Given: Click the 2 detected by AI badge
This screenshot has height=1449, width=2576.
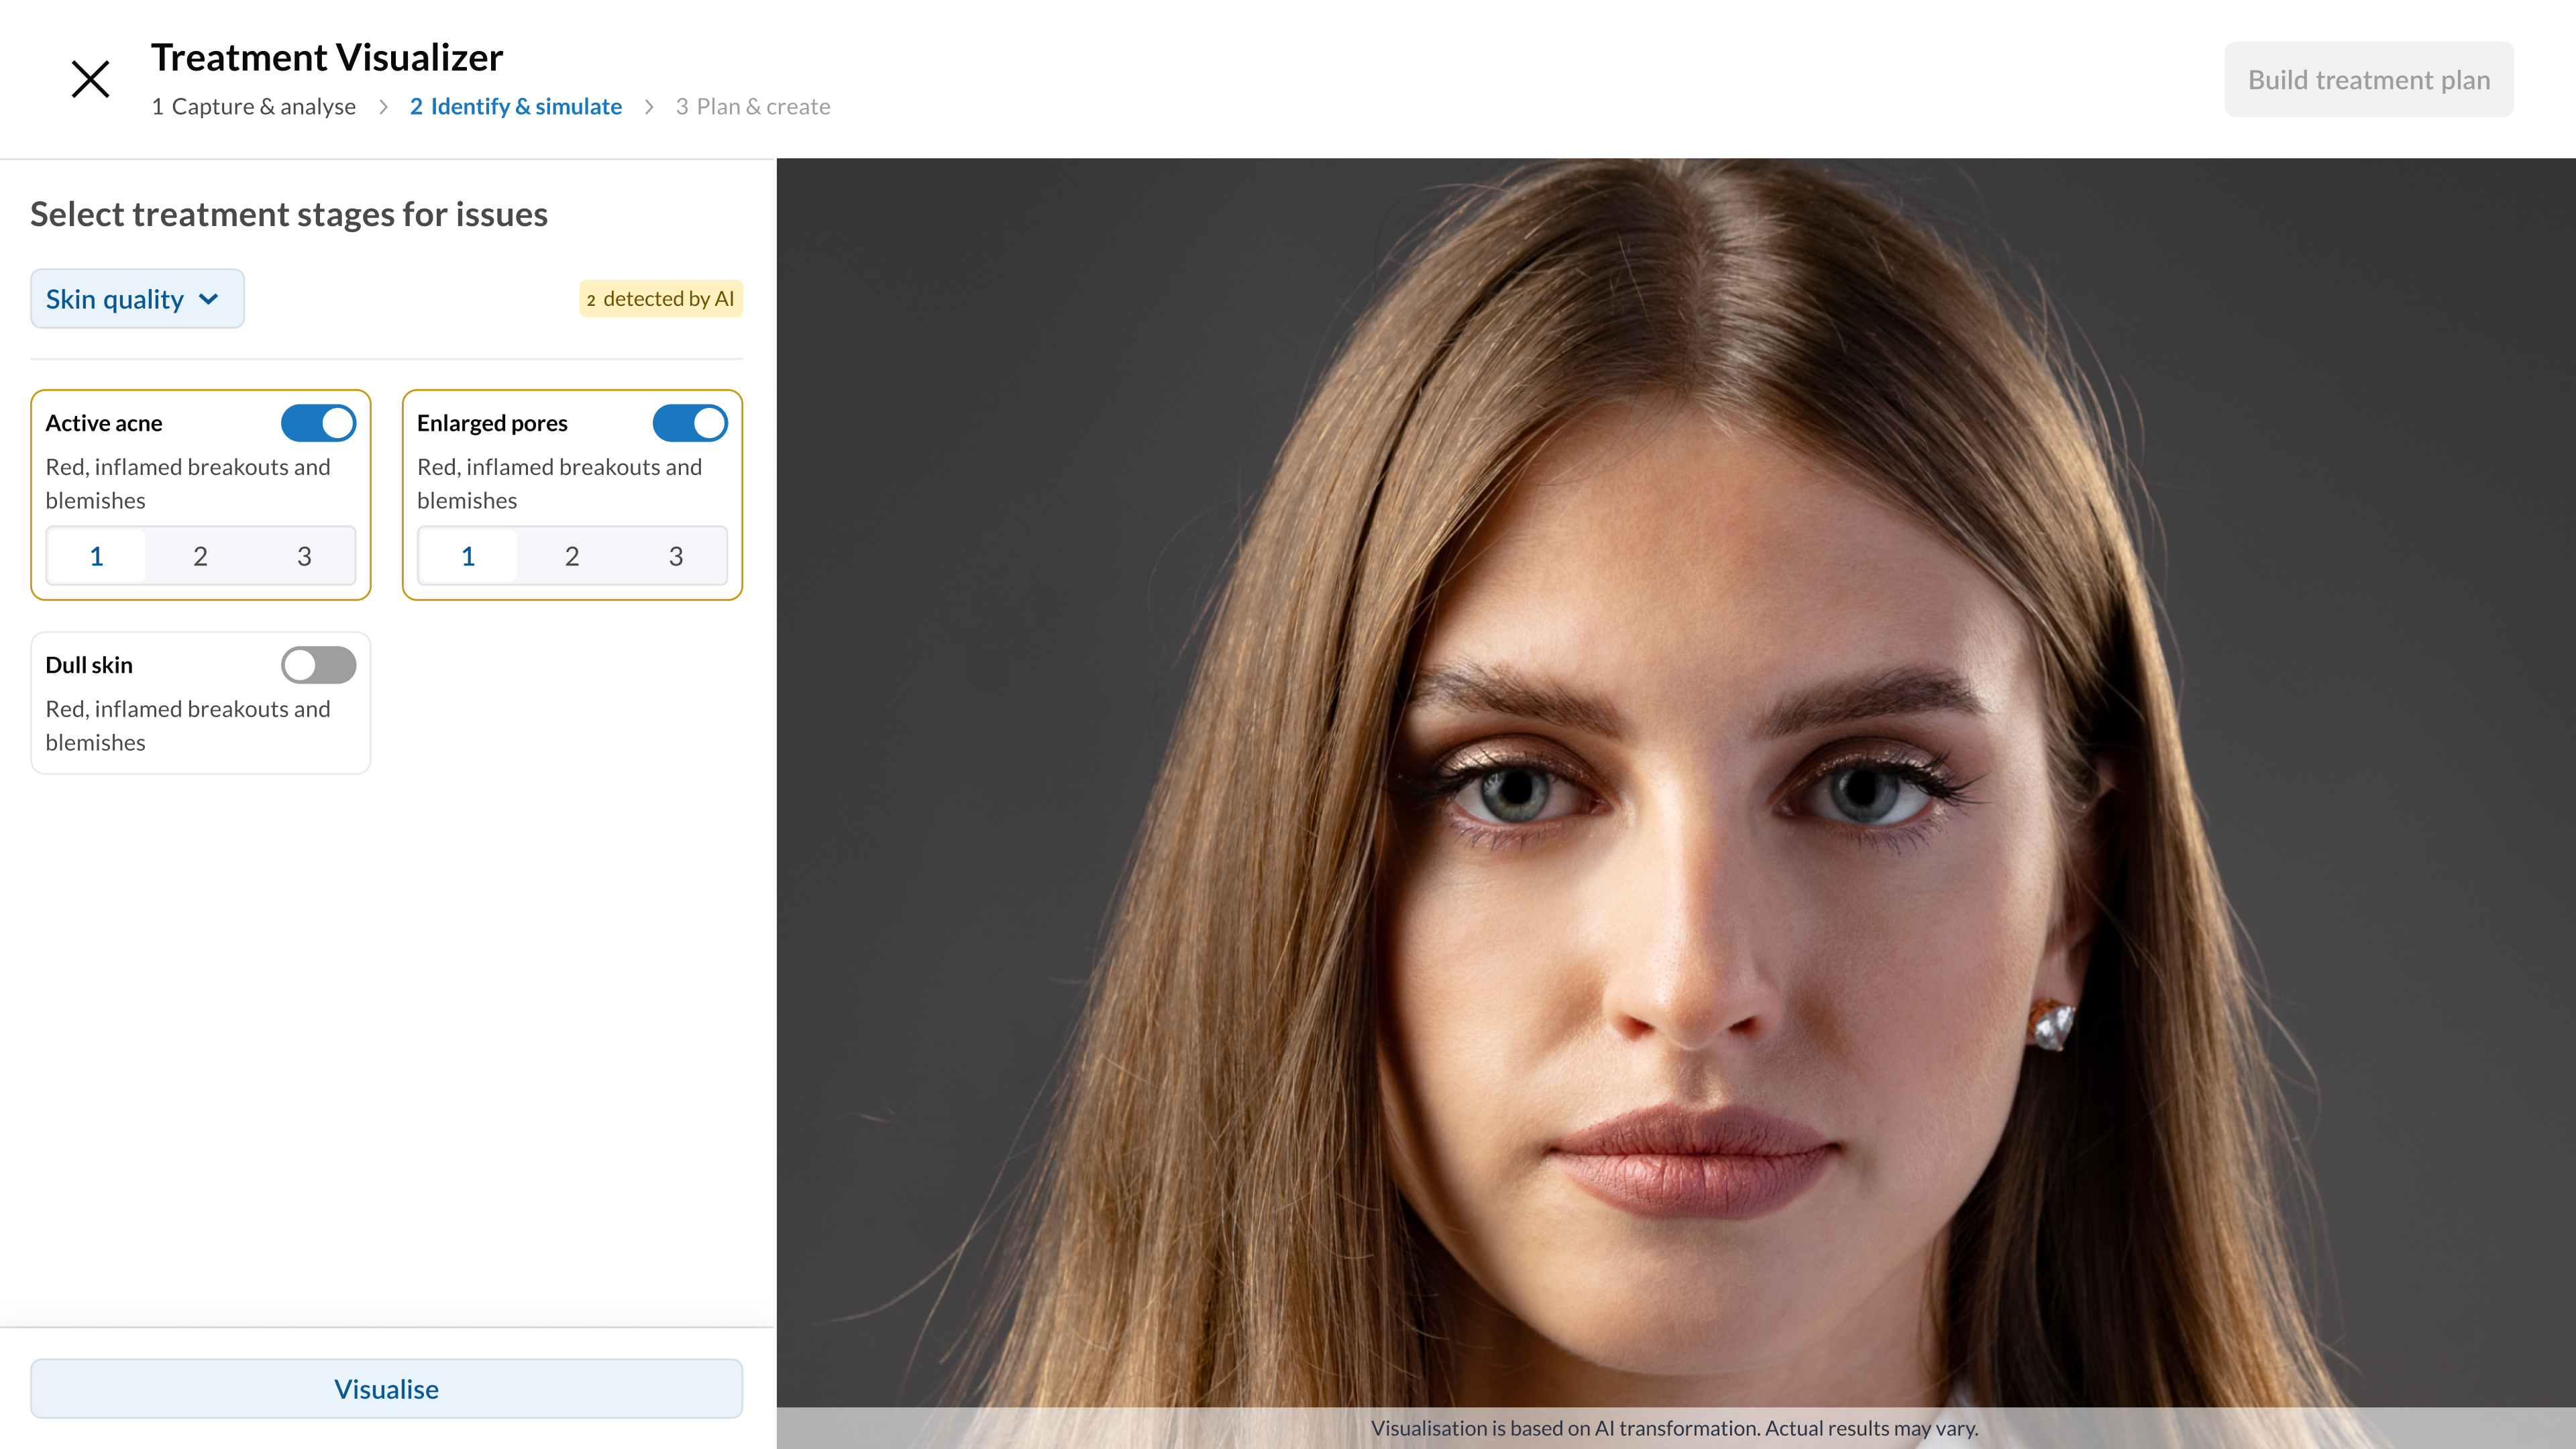Looking at the screenshot, I should pyautogui.click(x=660, y=299).
